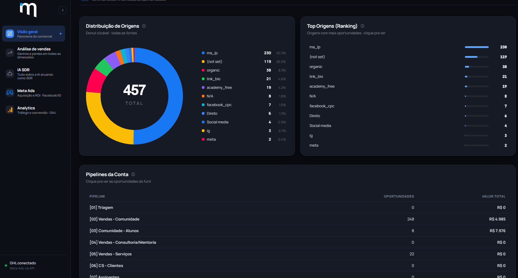Open [02] Vendas - Comunidade pipeline
This screenshot has height=278, width=518.
pyautogui.click(x=297, y=219)
